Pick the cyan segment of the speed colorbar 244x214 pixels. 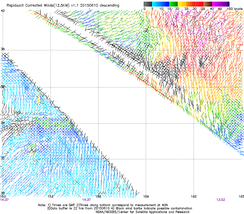click(x=156, y=4)
